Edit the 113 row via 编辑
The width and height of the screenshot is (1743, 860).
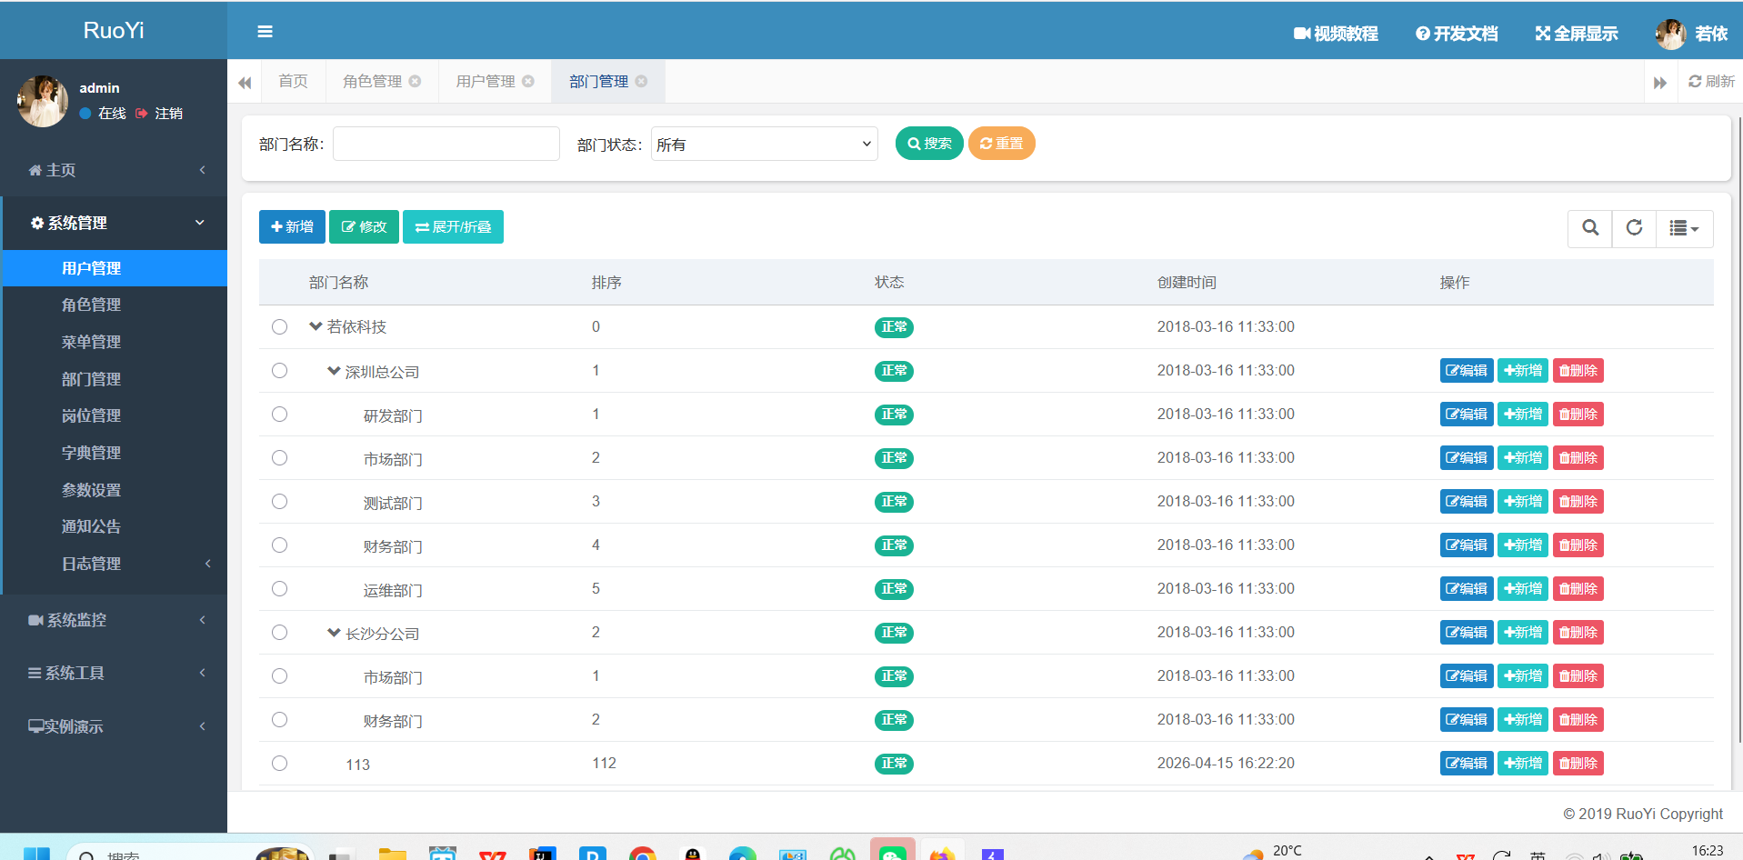(x=1467, y=764)
